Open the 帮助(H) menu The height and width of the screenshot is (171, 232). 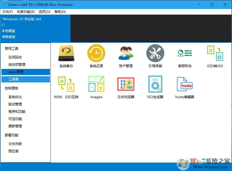(60, 12)
